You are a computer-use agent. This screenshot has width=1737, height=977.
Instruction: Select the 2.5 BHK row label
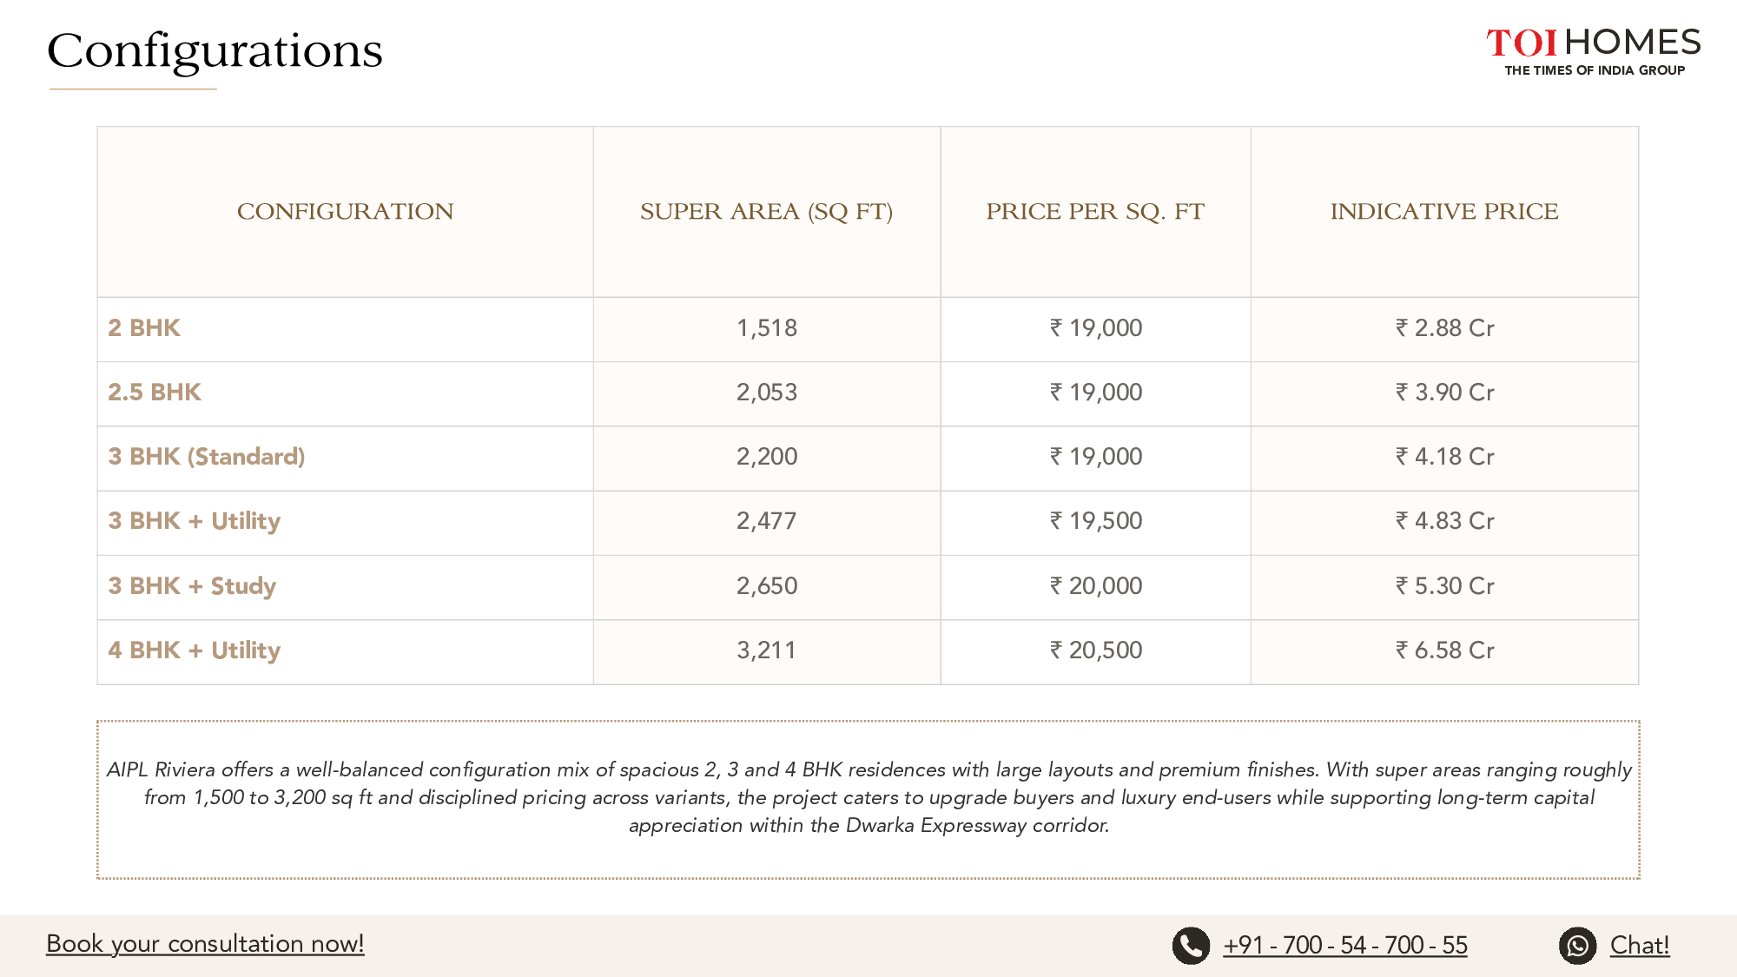pos(155,393)
